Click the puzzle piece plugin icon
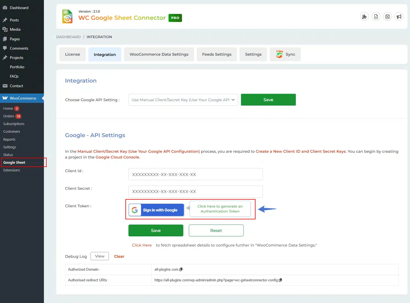Screen dimensions: 410x303 [x=364, y=17]
